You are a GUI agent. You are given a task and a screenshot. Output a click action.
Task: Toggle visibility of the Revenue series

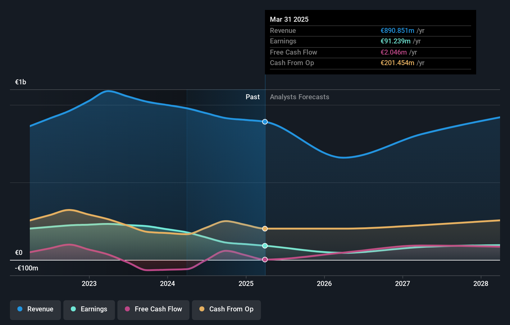(x=35, y=309)
